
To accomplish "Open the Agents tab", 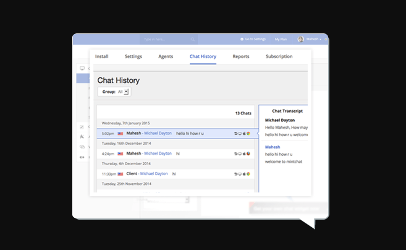I will tap(166, 56).
